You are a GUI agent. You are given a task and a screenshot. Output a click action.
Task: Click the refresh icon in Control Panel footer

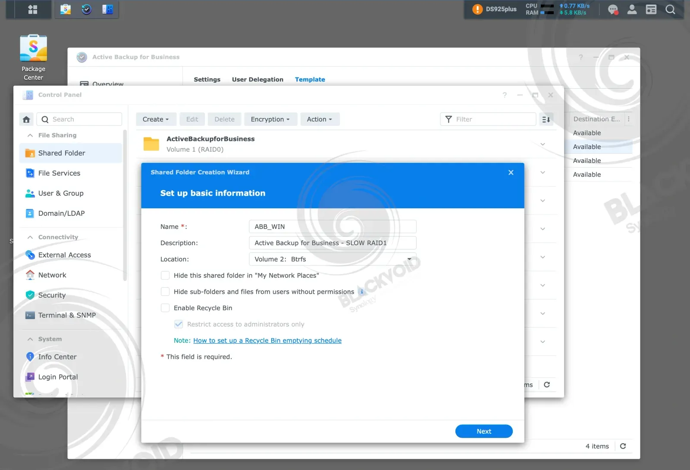(547, 385)
